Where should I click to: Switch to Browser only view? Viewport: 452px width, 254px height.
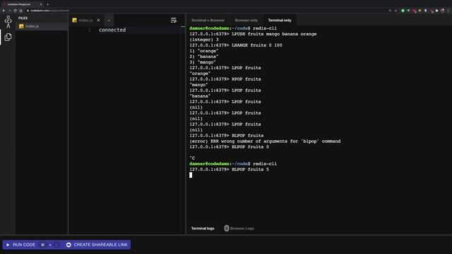(x=246, y=20)
